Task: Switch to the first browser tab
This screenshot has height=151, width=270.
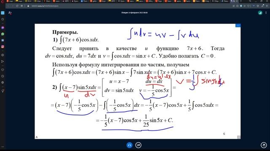Action: coord(10,1)
